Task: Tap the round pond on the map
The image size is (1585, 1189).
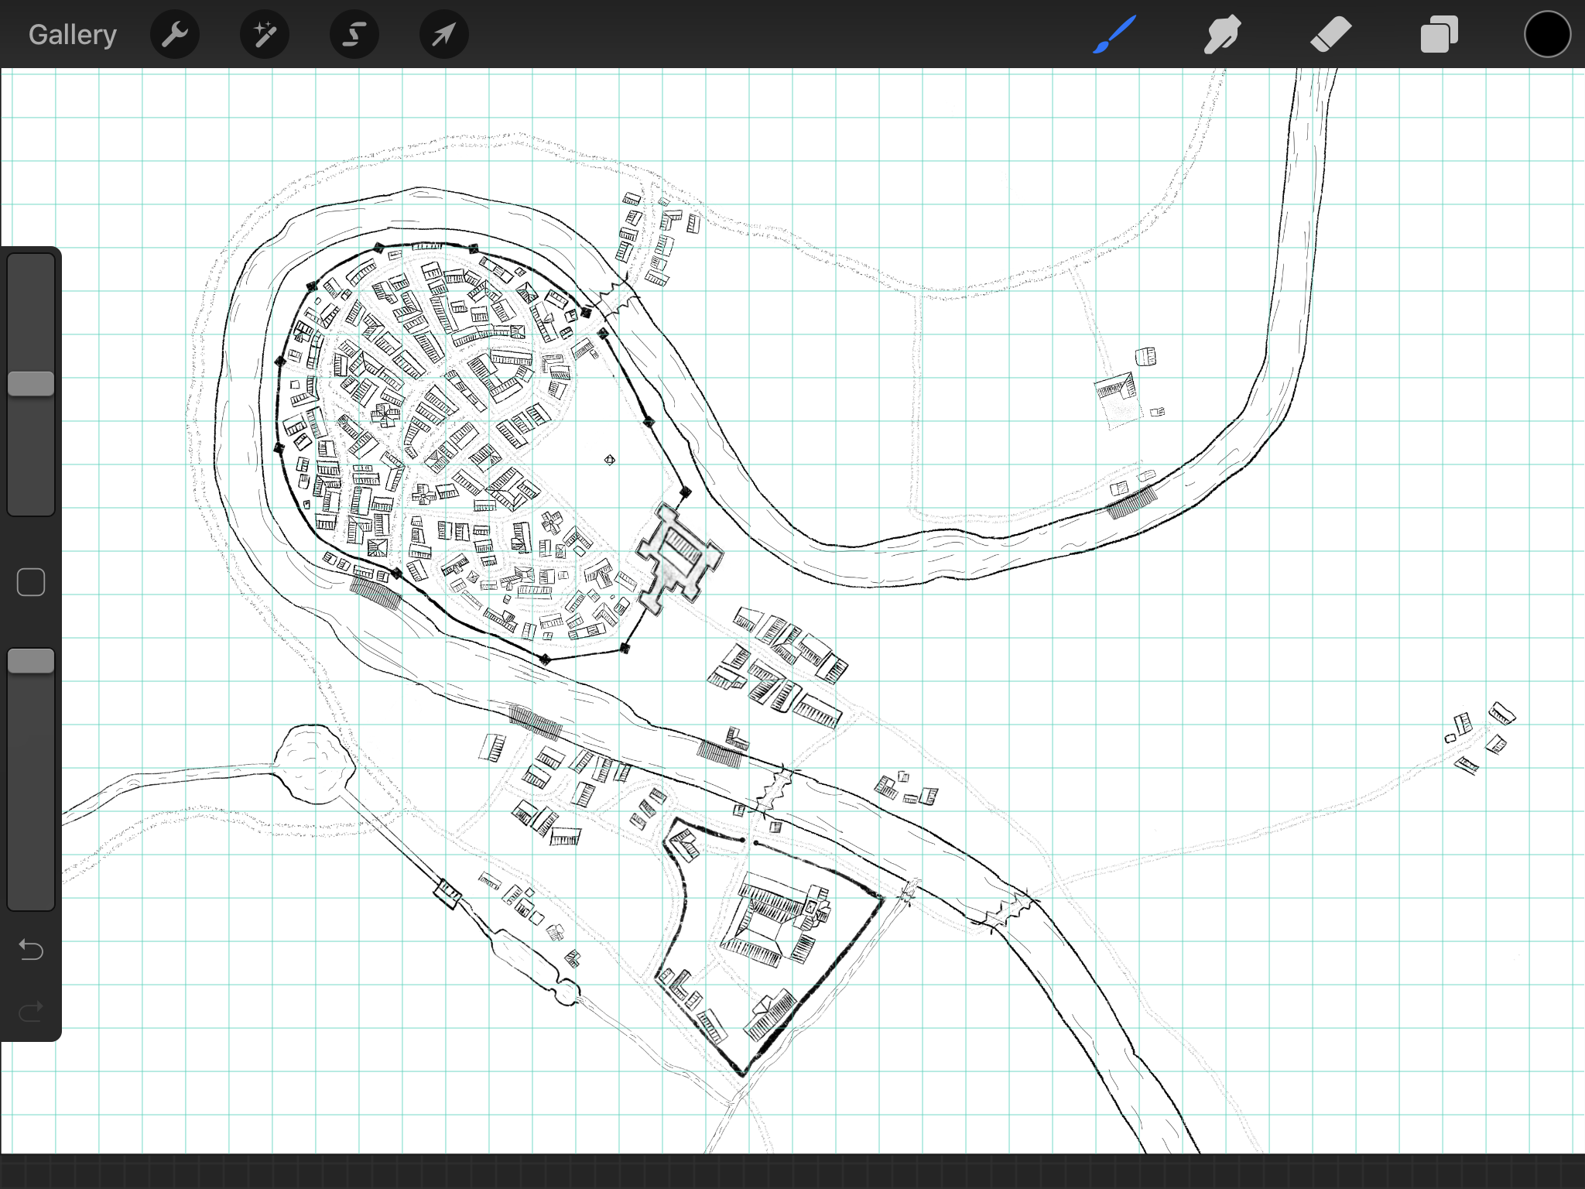Action: (x=314, y=764)
